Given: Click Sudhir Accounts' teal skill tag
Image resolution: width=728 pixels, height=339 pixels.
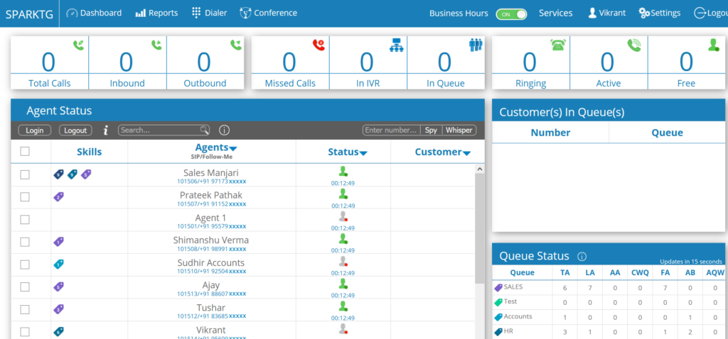Looking at the screenshot, I should [58, 265].
